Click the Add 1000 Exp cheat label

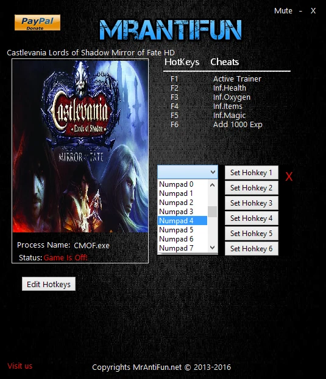[238, 125]
